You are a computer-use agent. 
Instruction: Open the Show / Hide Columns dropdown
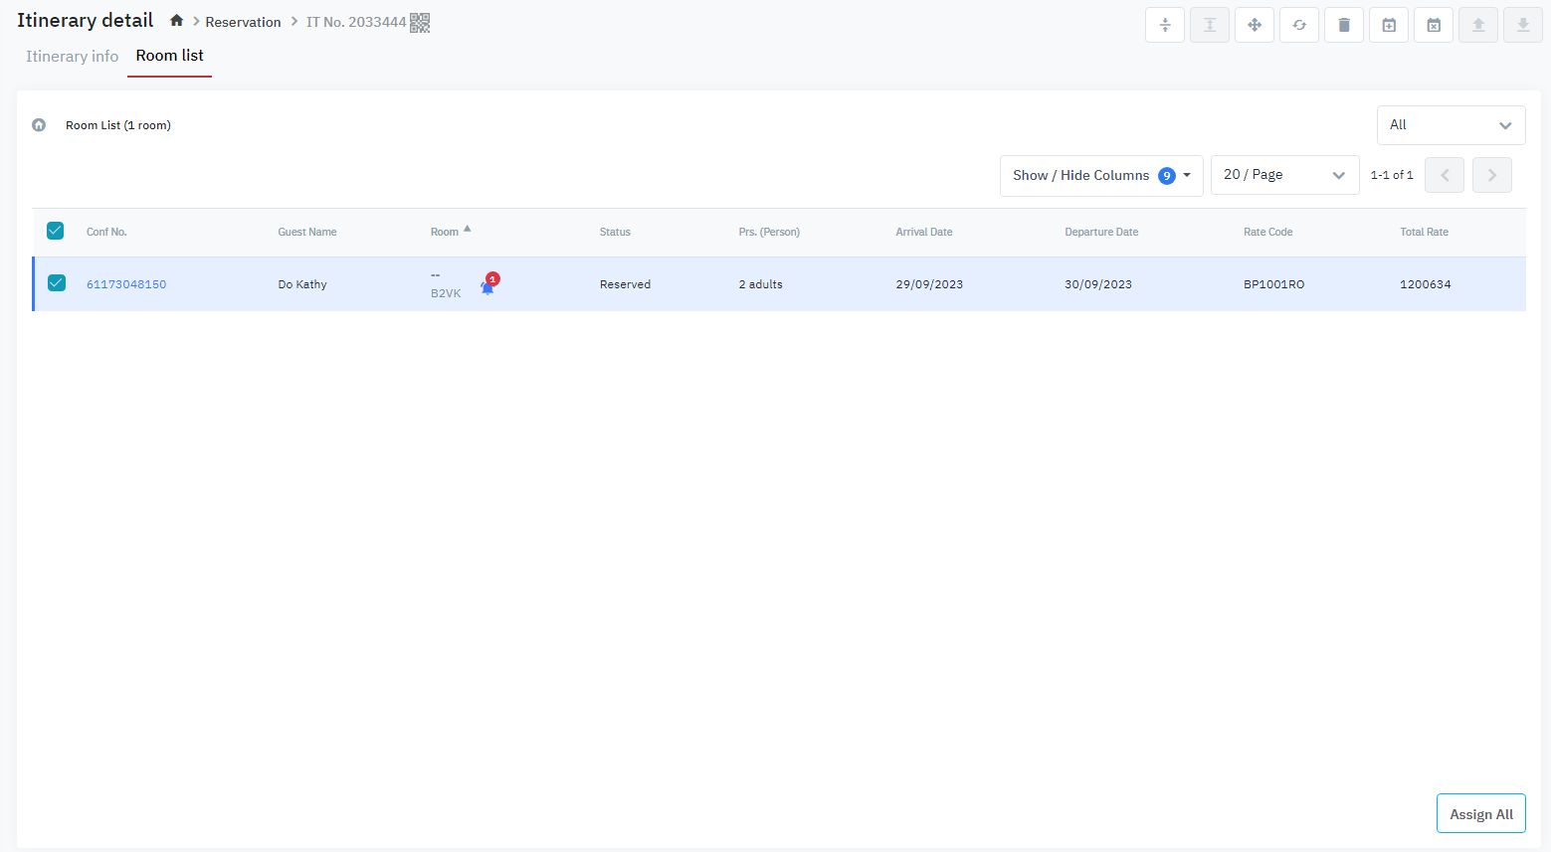(1101, 176)
